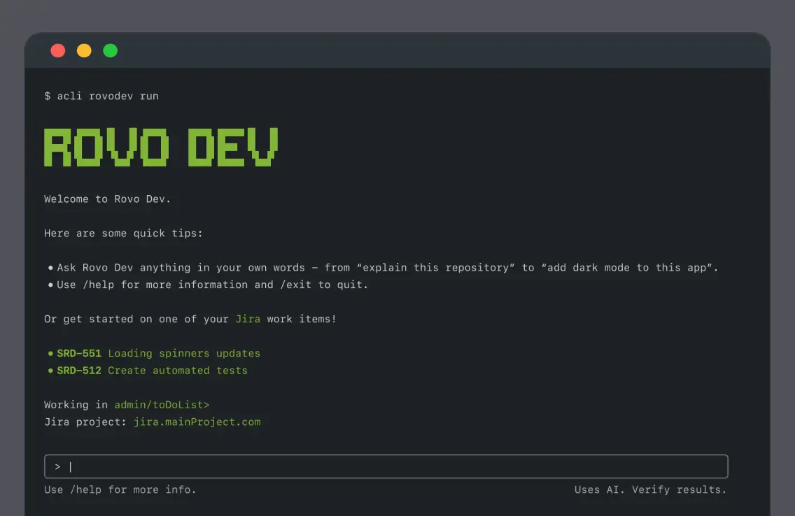The image size is (795, 516).
Task: Click the "$ acli rovodev run" command line
Action: tap(101, 96)
